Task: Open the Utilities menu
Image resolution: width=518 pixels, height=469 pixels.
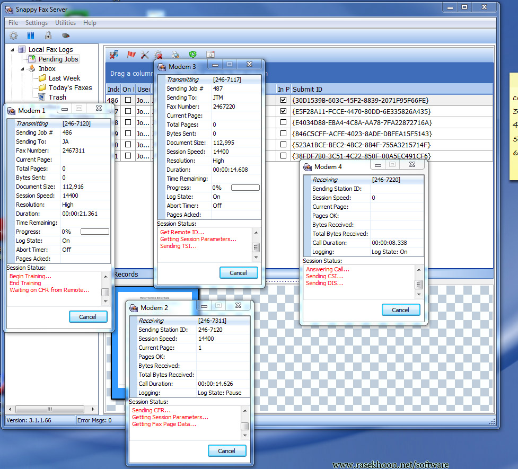Action: click(65, 23)
